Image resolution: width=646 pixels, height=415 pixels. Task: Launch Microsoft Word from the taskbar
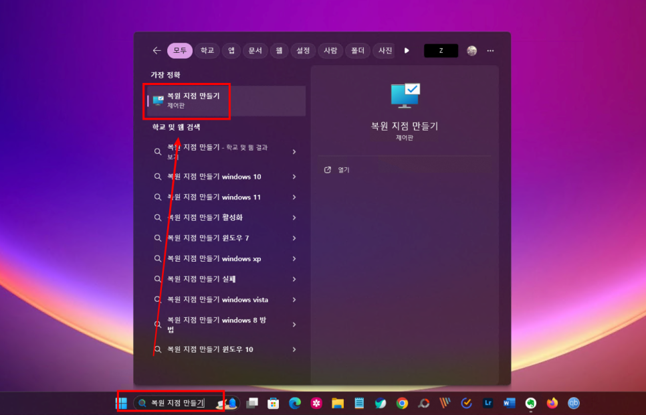509,403
